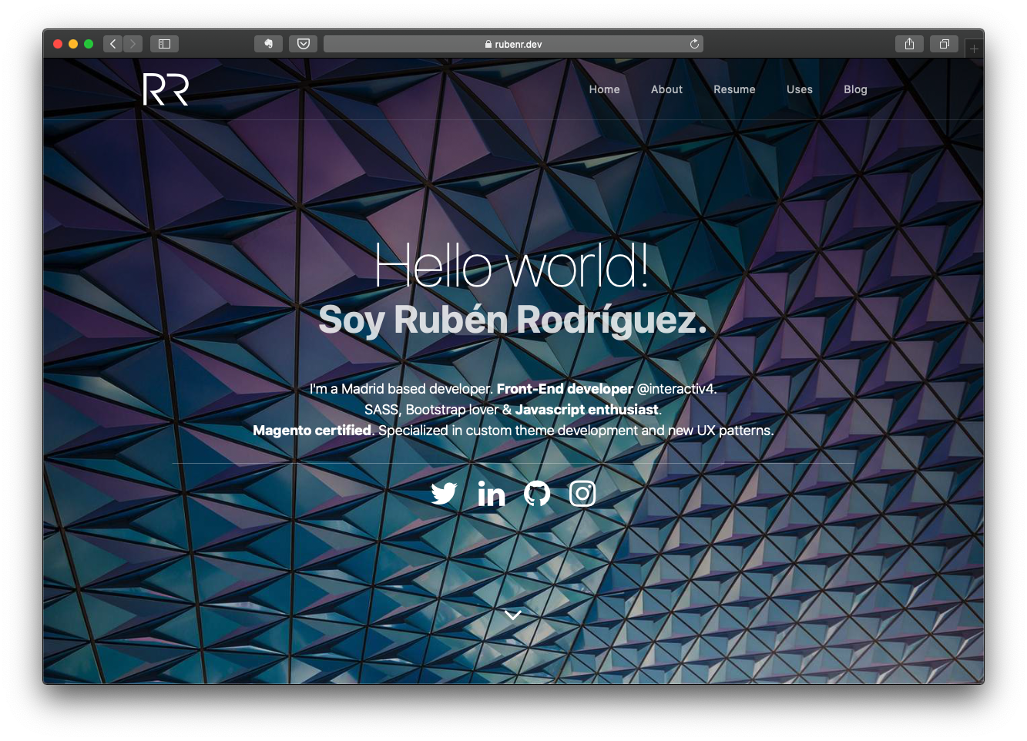This screenshot has height=741, width=1027.
Task: Open the Blog navigation link
Action: pos(855,89)
